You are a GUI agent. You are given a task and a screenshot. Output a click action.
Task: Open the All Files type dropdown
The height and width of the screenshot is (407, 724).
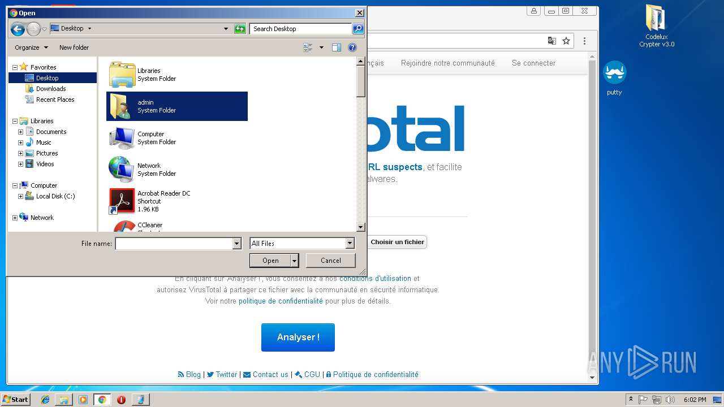click(x=350, y=243)
